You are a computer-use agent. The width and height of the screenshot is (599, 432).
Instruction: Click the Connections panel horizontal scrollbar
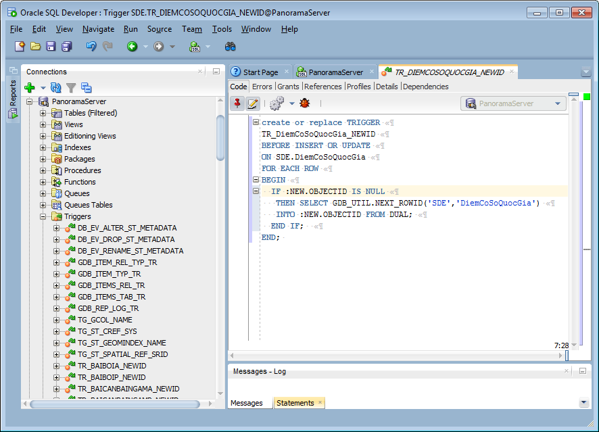tap(115, 404)
